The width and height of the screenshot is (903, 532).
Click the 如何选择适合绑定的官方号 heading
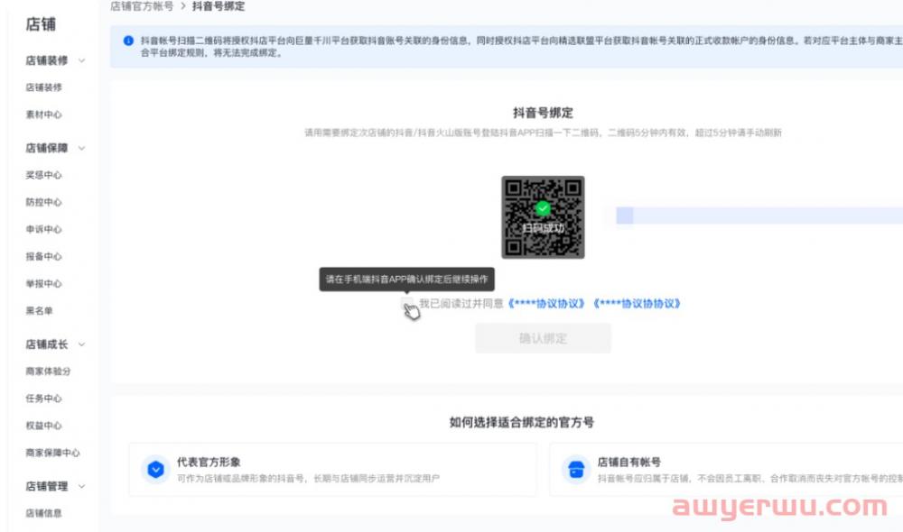522,422
